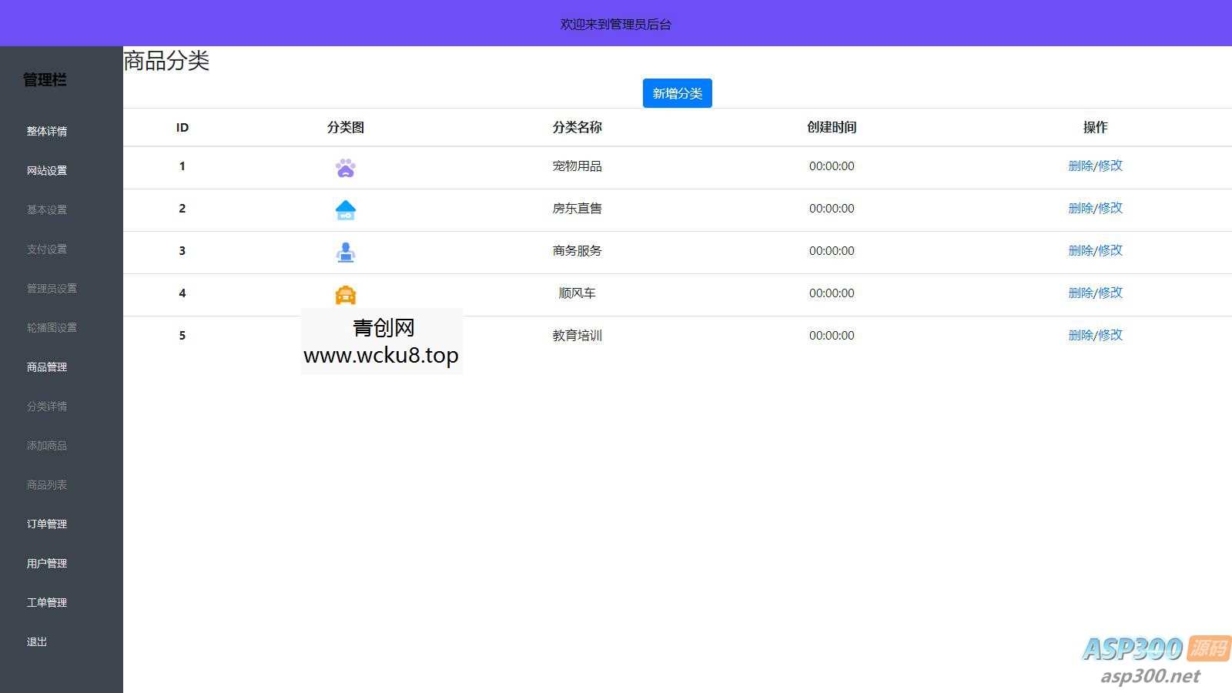Image resolution: width=1232 pixels, height=693 pixels.
Task: Click the house icon for 房东直售 category
Action: point(346,209)
